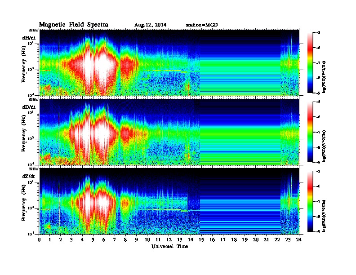
Task: Click hour 8 on the Universal Time axis
Action: tap(125, 240)
